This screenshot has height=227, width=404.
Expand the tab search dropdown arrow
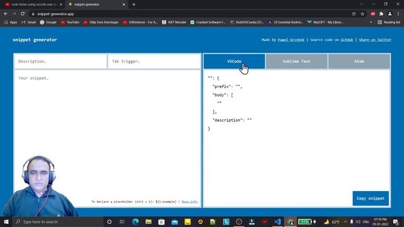point(362,4)
